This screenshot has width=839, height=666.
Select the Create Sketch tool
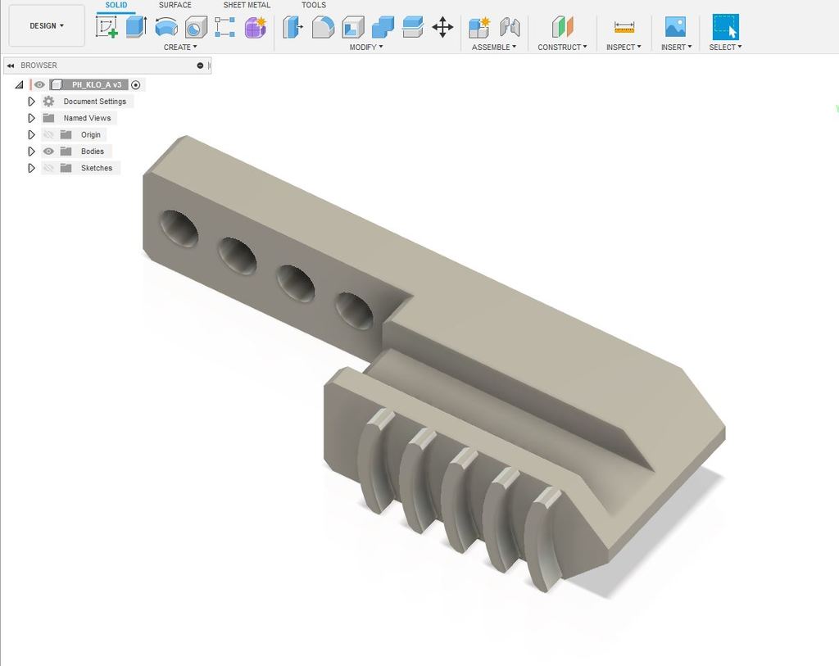[107, 28]
